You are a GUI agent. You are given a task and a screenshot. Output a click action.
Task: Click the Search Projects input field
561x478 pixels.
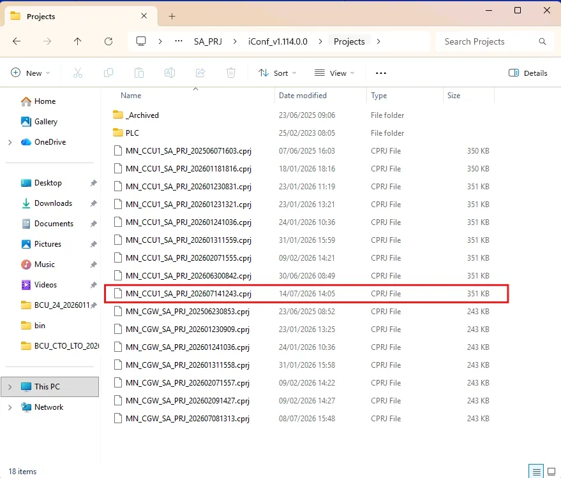click(x=495, y=41)
